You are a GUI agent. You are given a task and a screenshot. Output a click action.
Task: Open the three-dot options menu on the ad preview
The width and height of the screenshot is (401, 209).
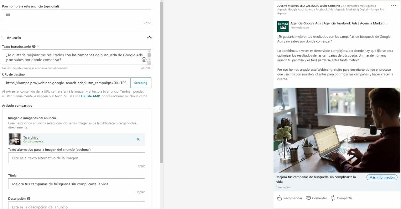coord(393,5)
